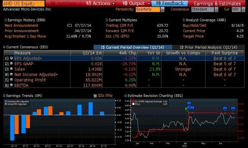Click the Stronger cell in Growth vs Comps
Image resolution: width=248 pixels, height=148 pixels.
pos(183,69)
